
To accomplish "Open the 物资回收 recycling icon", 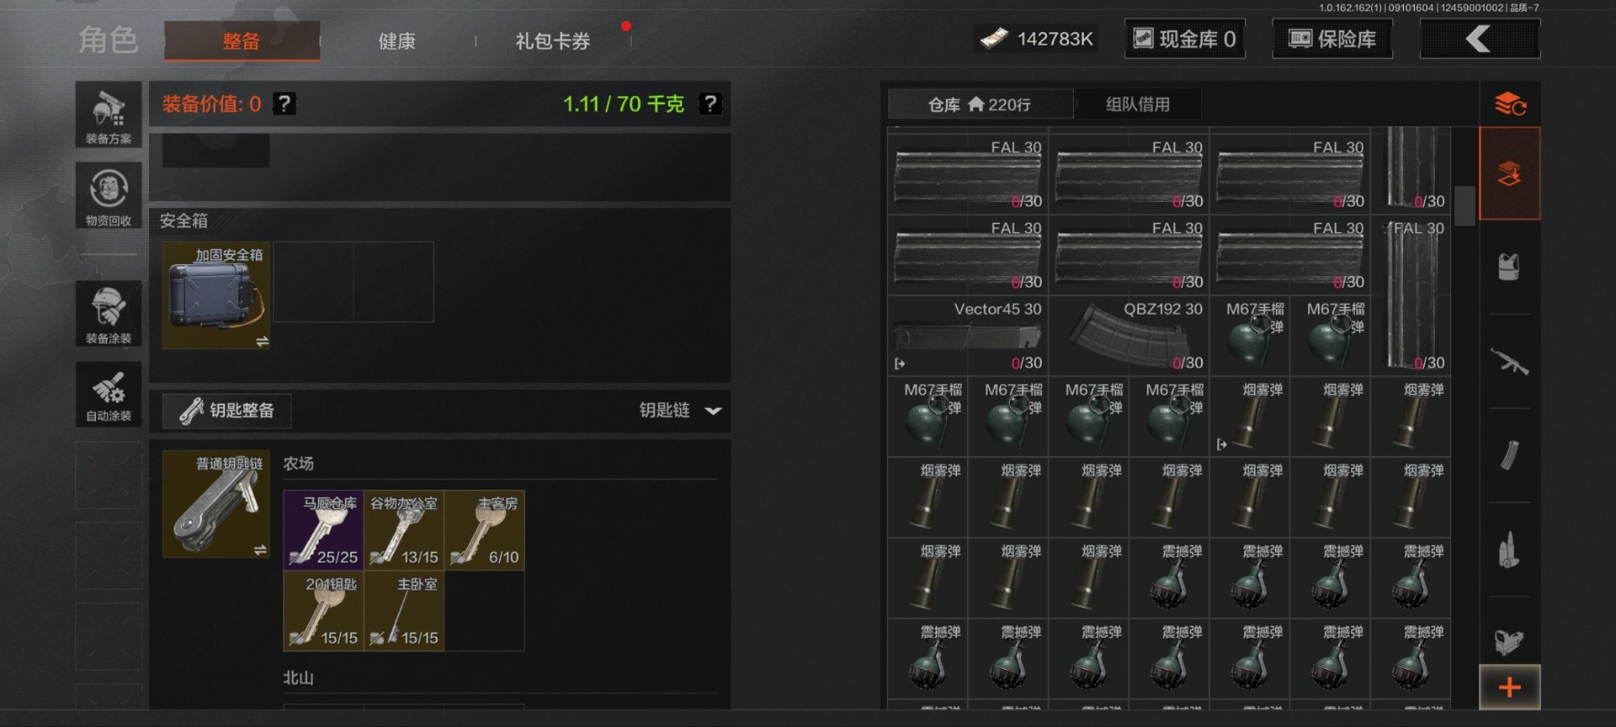I will pyautogui.click(x=109, y=195).
